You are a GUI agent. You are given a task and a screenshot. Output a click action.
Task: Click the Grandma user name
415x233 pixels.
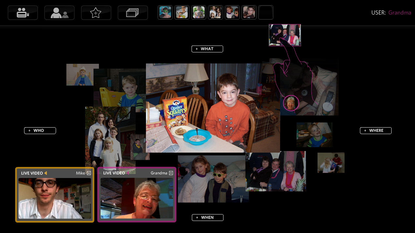[400, 13]
